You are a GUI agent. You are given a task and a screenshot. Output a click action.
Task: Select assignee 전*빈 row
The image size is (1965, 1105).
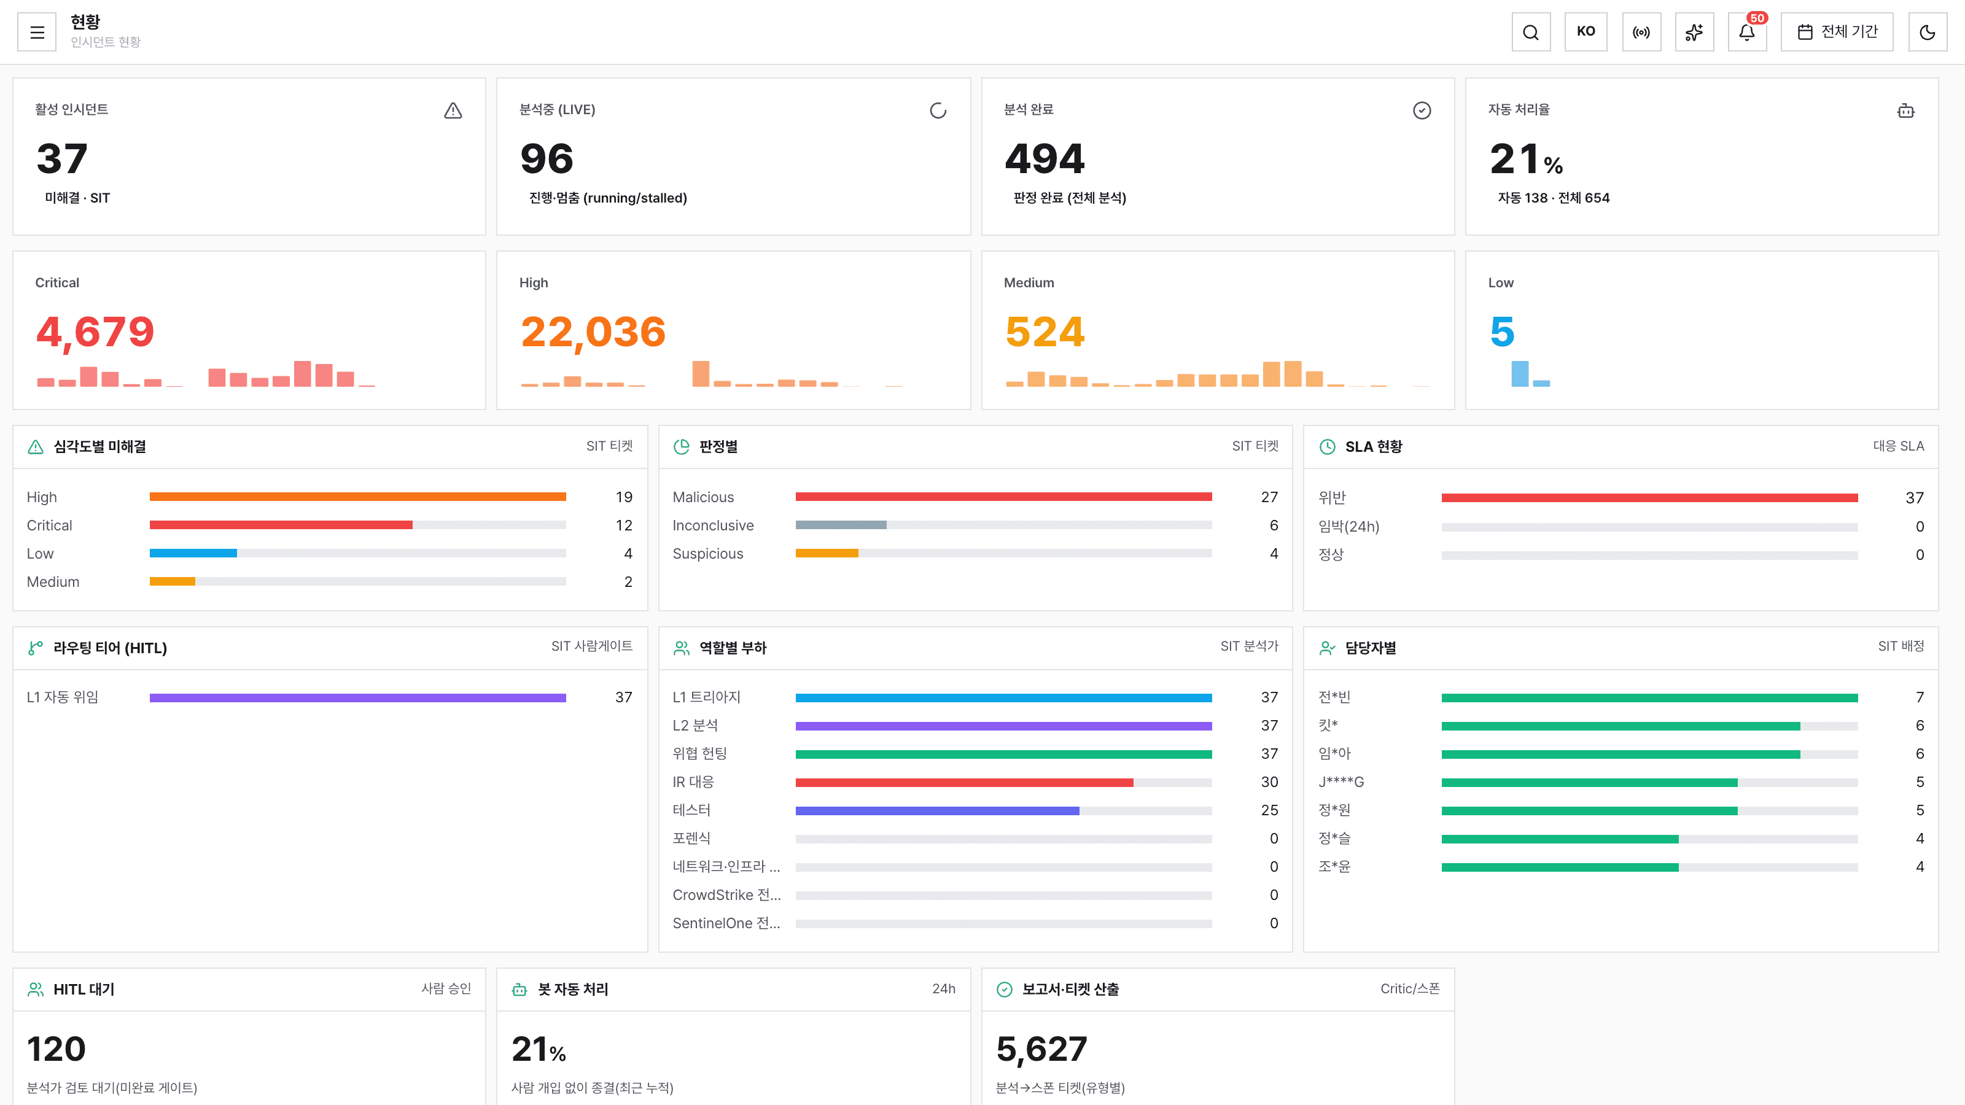1621,698
